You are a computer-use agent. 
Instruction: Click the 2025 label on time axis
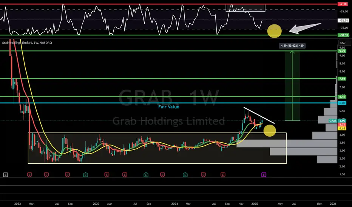(x=254, y=204)
